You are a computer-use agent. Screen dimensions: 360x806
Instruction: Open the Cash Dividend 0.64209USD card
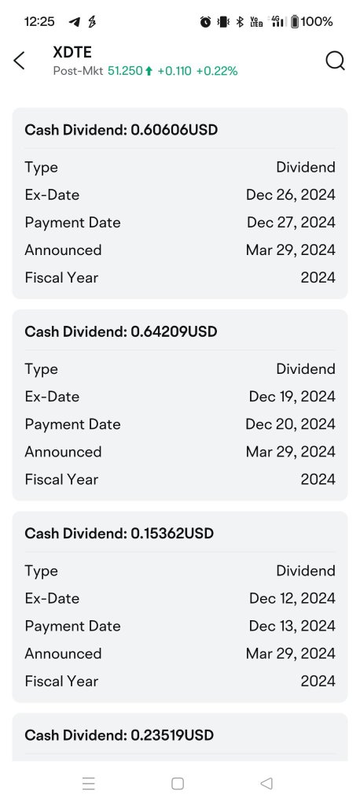(x=180, y=405)
